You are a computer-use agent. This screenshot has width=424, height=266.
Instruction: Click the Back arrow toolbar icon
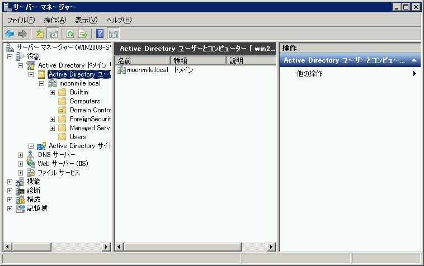[10, 34]
